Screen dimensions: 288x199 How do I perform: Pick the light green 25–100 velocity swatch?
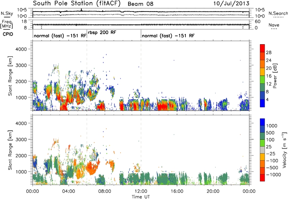click(262, 143)
